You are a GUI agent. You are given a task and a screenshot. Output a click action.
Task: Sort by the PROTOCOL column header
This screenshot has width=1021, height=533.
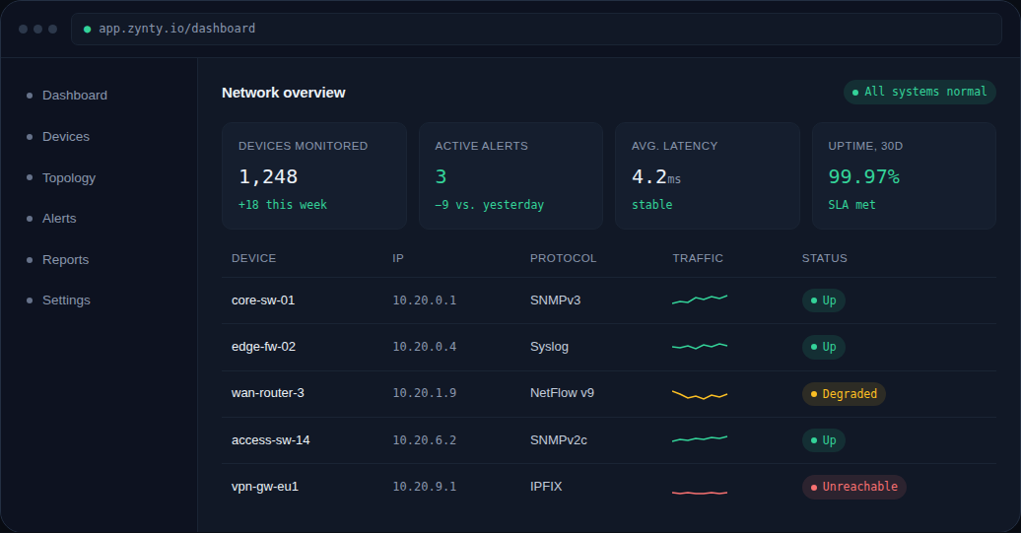pos(564,258)
